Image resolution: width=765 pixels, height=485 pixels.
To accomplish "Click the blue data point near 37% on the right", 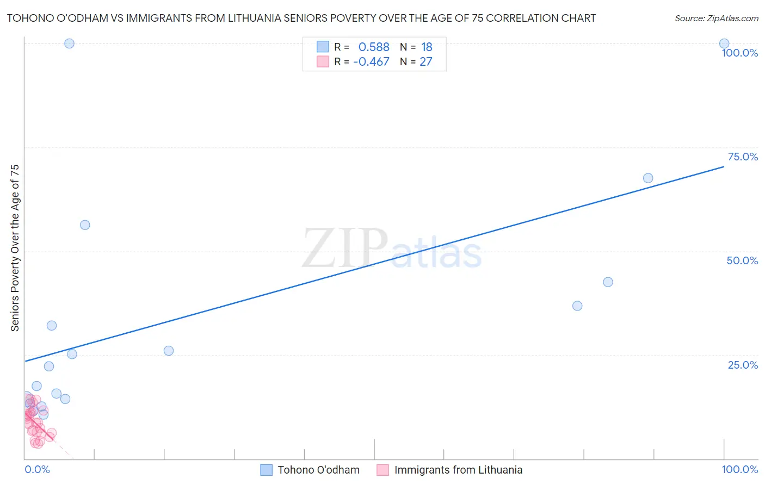I will 577,306.
